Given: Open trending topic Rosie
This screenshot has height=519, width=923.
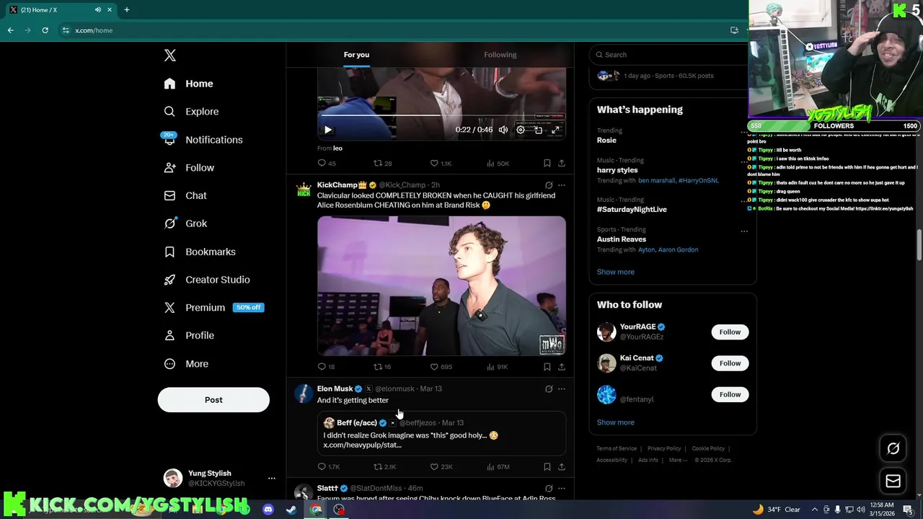Looking at the screenshot, I should (x=606, y=140).
